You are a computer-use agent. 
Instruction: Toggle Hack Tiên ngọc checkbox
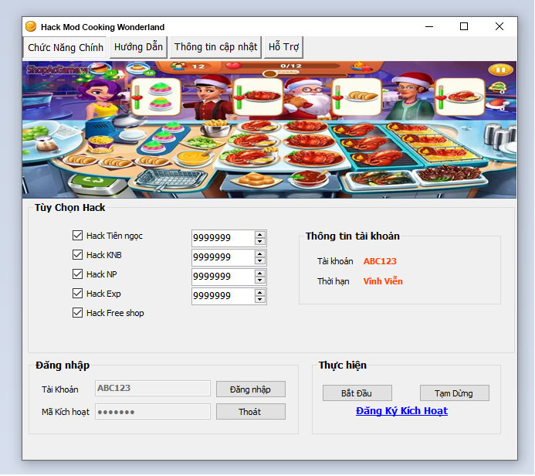77,235
